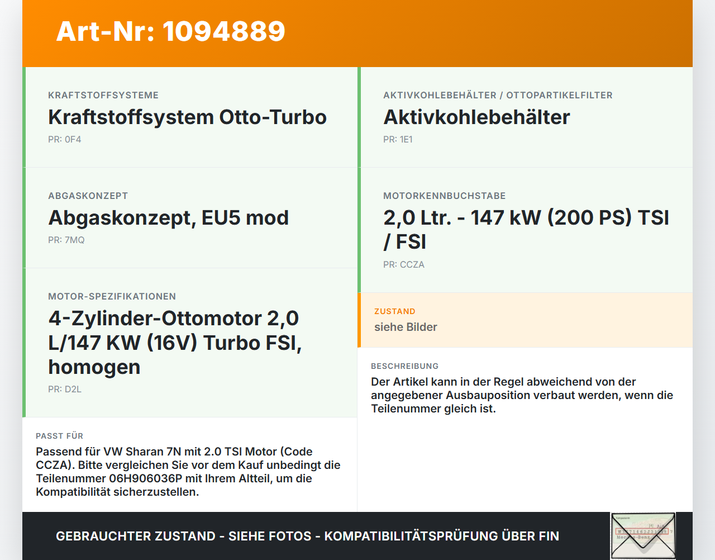
Task: Select the Kraftstoffsystem Otto-Turbo title
Action: point(187,117)
